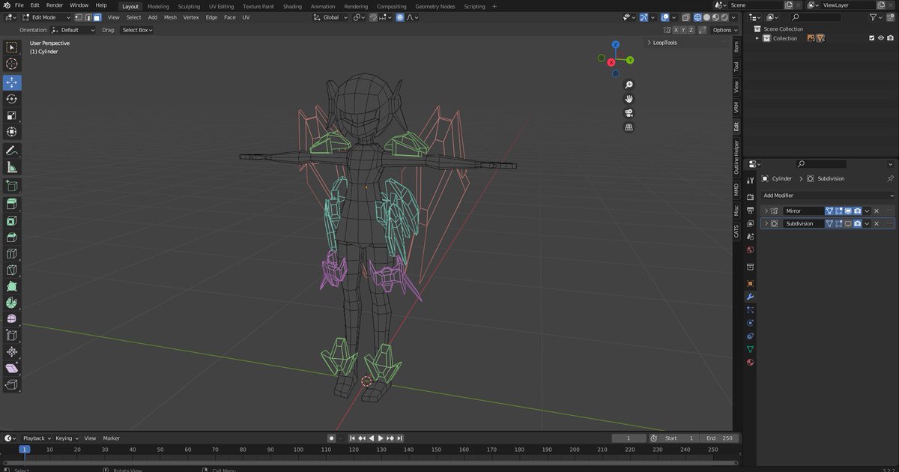
Task: Toggle camera view gizmo icon
Action: [629, 113]
